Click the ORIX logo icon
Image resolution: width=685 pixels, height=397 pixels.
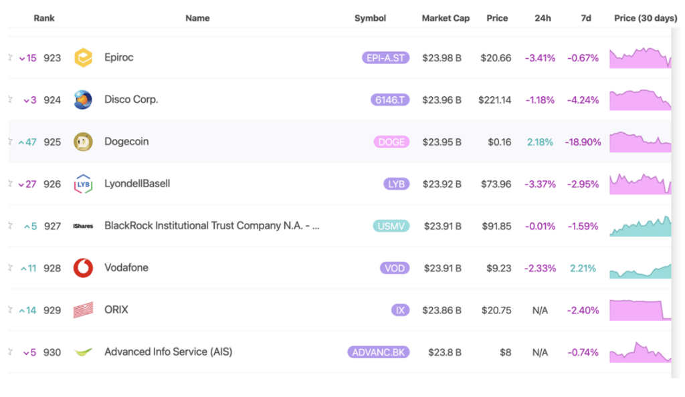coord(83,310)
